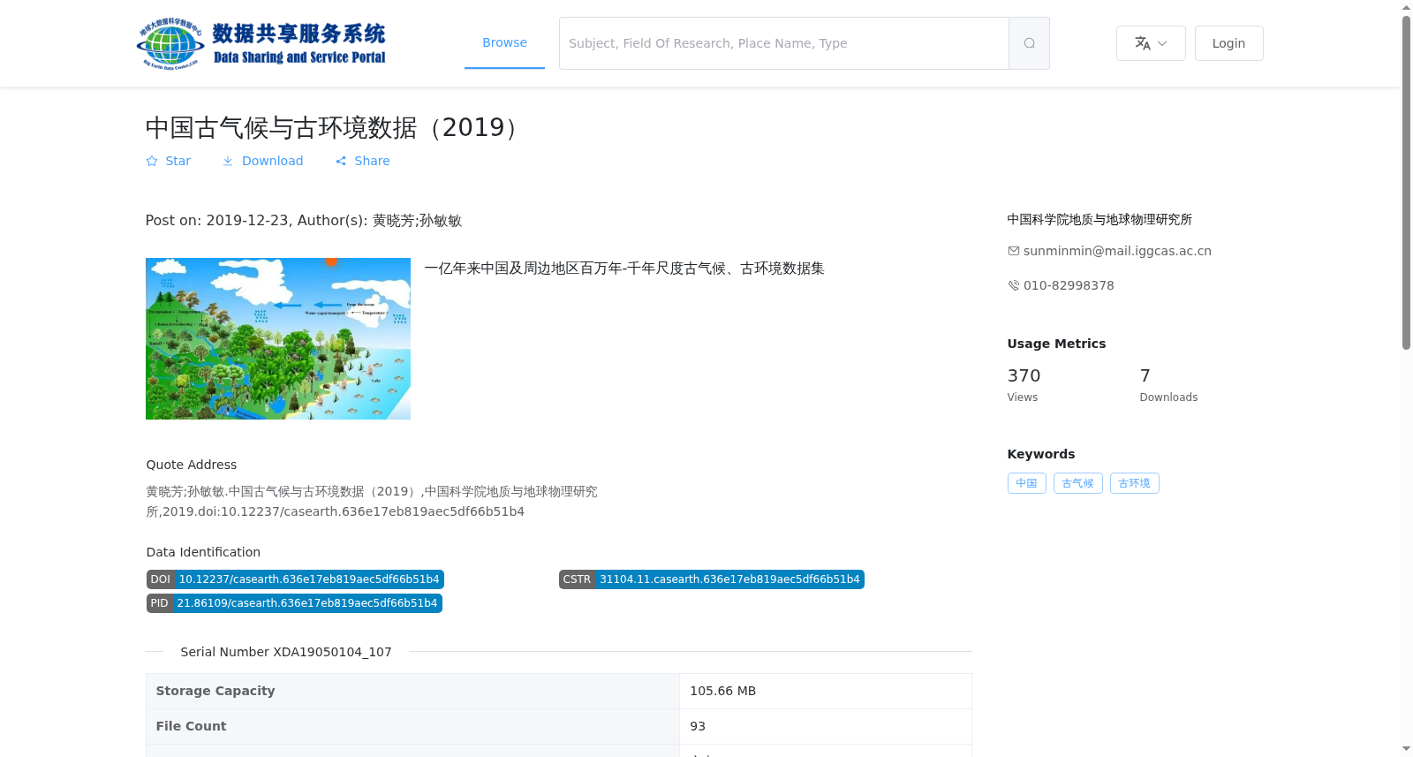This screenshot has width=1413, height=757.
Task: Click the PID identifier badge
Action: (294, 603)
